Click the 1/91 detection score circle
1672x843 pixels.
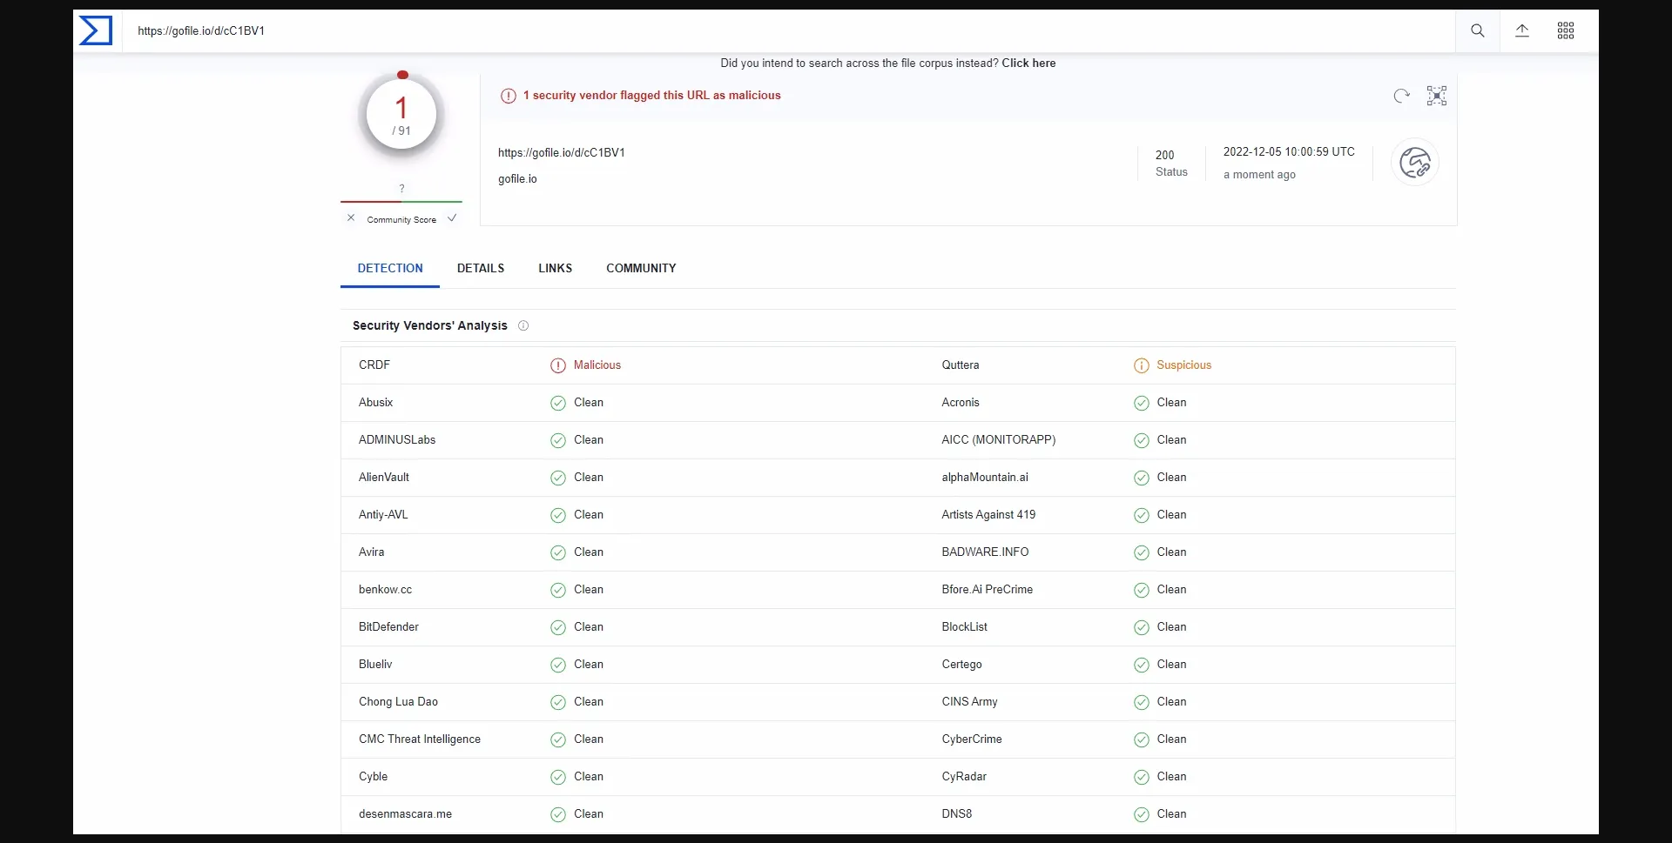tap(401, 114)
